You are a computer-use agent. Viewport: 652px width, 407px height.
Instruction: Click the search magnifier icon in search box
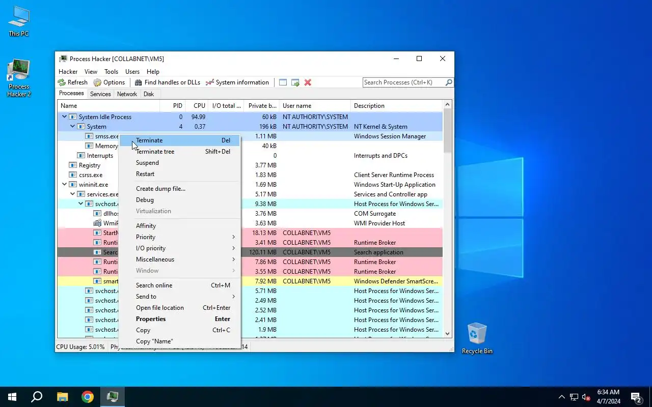449,82
